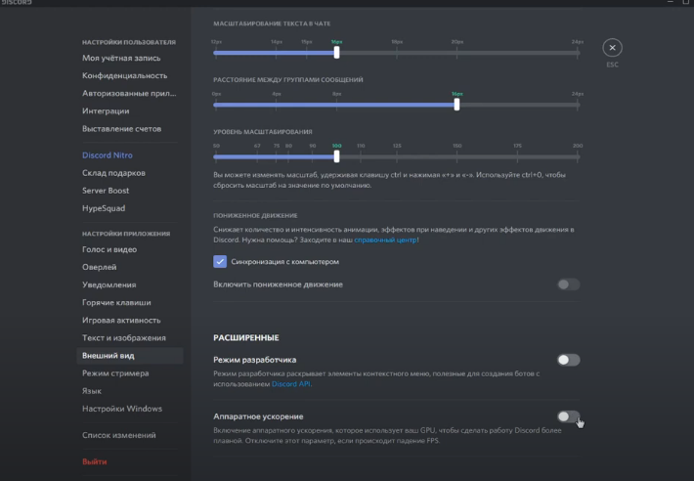The width and height of the screenshot is (694, 481).
Task: Open the Discord API link
Action: (290, 384)
